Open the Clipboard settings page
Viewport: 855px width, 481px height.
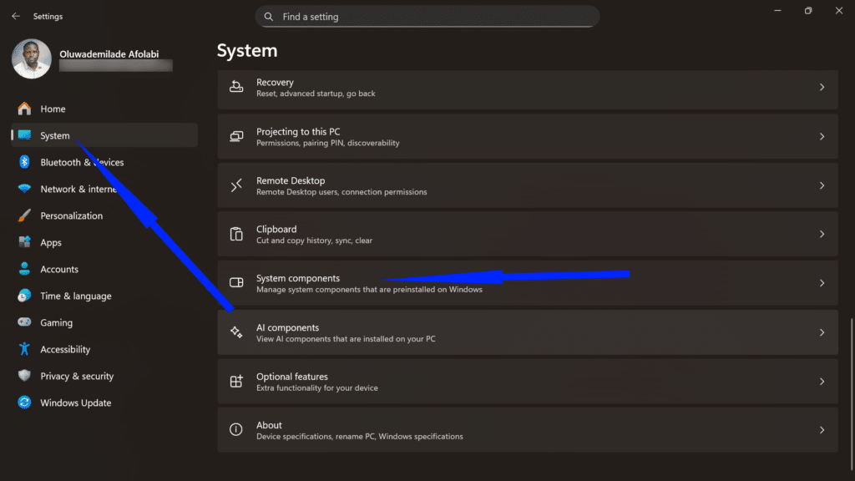526,235
